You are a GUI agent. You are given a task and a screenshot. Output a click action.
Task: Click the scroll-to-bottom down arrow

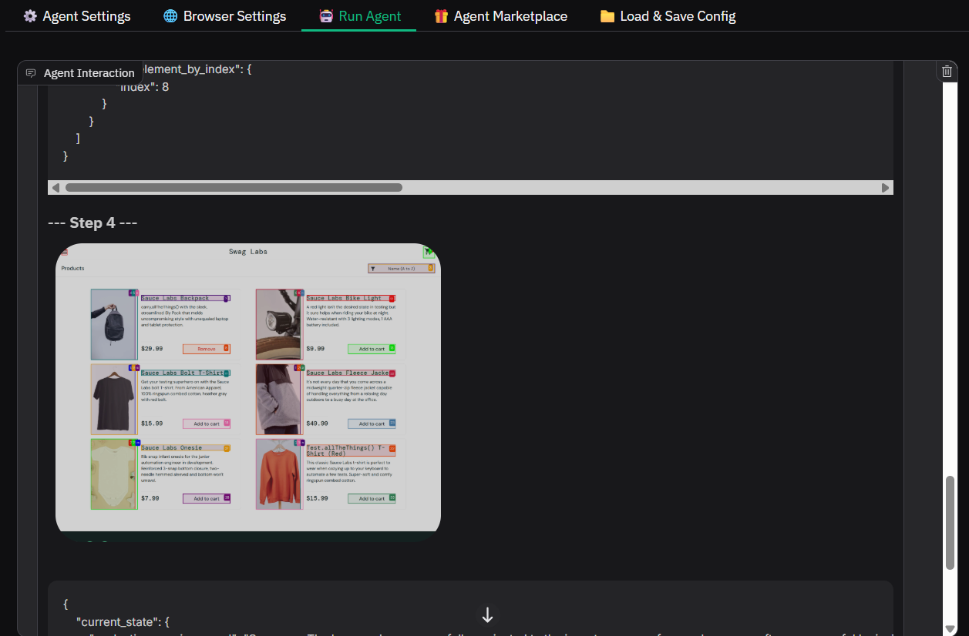487,615
